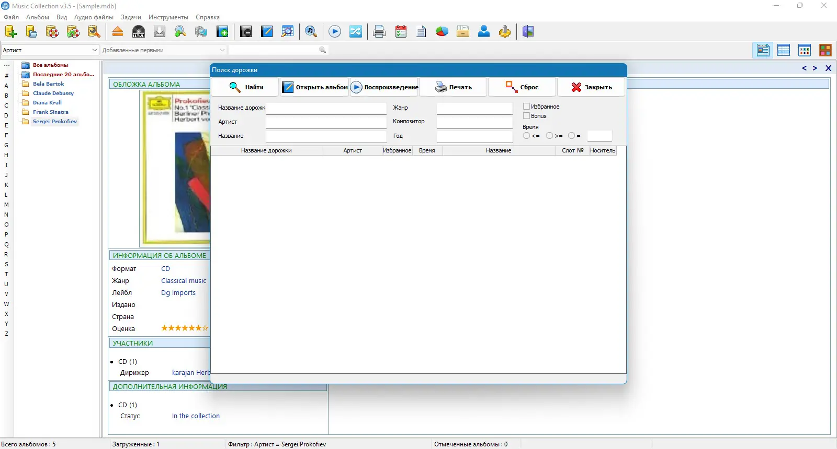The width and height of the screenshot is (837, 449).
Task: Click the calendar checklist toolbar icon
Action: coord(401,32)
